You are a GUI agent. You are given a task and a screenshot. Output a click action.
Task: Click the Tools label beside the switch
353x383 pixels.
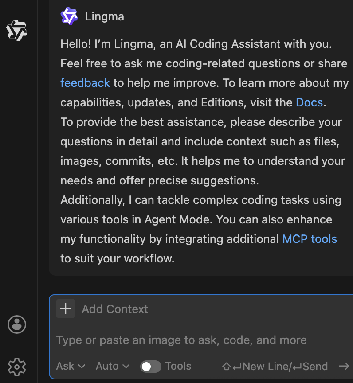tap(179, 366)
